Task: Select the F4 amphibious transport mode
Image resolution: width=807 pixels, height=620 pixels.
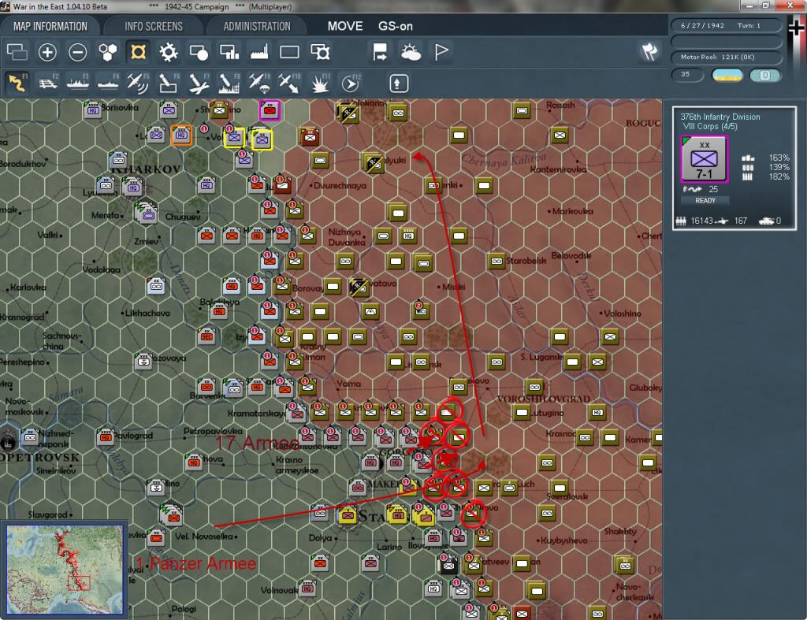Action: click(x=108, y=84)
